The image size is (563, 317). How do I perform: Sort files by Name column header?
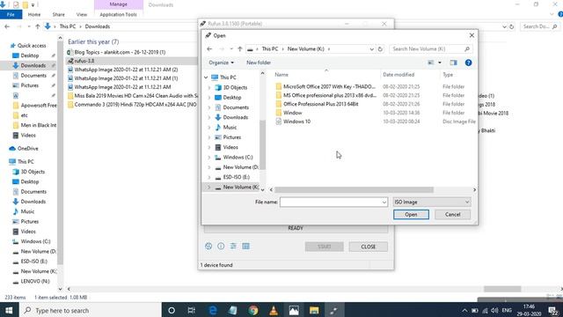tap(281, 75)
